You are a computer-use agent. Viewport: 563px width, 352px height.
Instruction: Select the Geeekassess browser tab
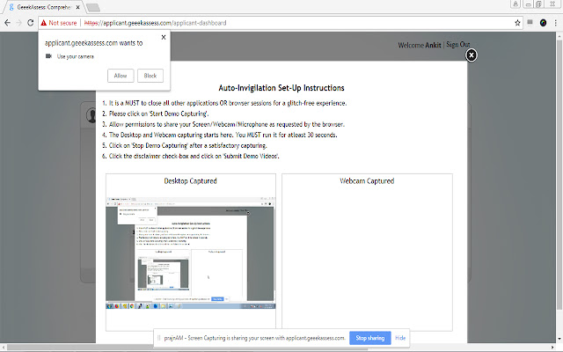point(44,6)
